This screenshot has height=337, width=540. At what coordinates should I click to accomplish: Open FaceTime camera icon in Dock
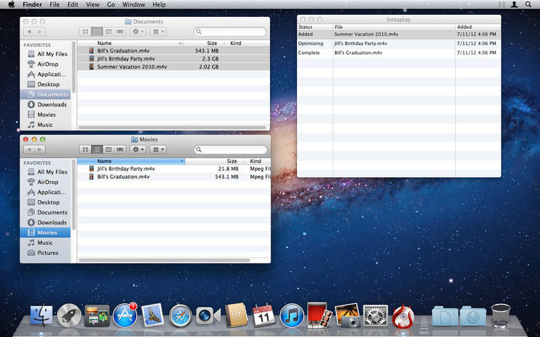click(209, 315)
